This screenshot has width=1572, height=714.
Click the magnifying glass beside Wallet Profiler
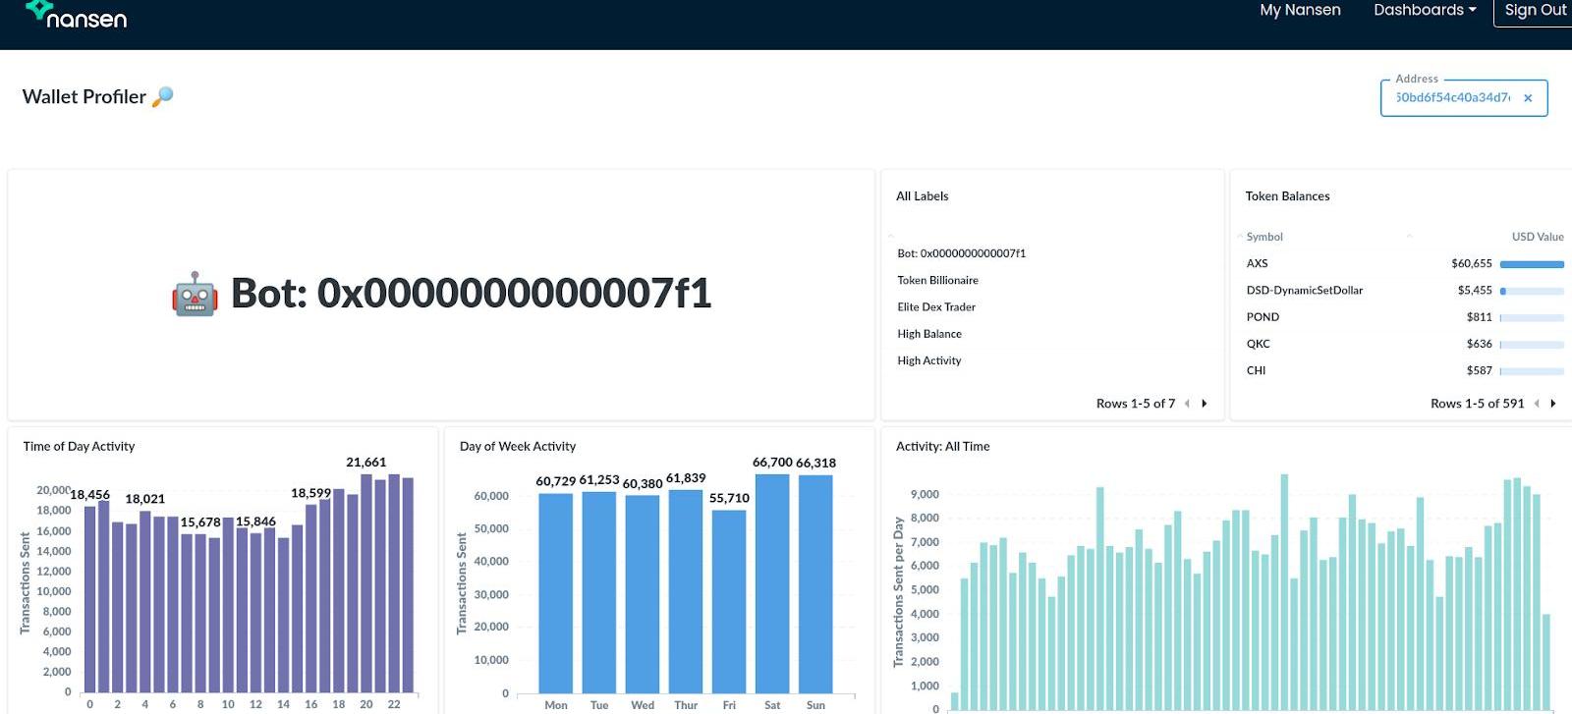[x=163, y=96]
